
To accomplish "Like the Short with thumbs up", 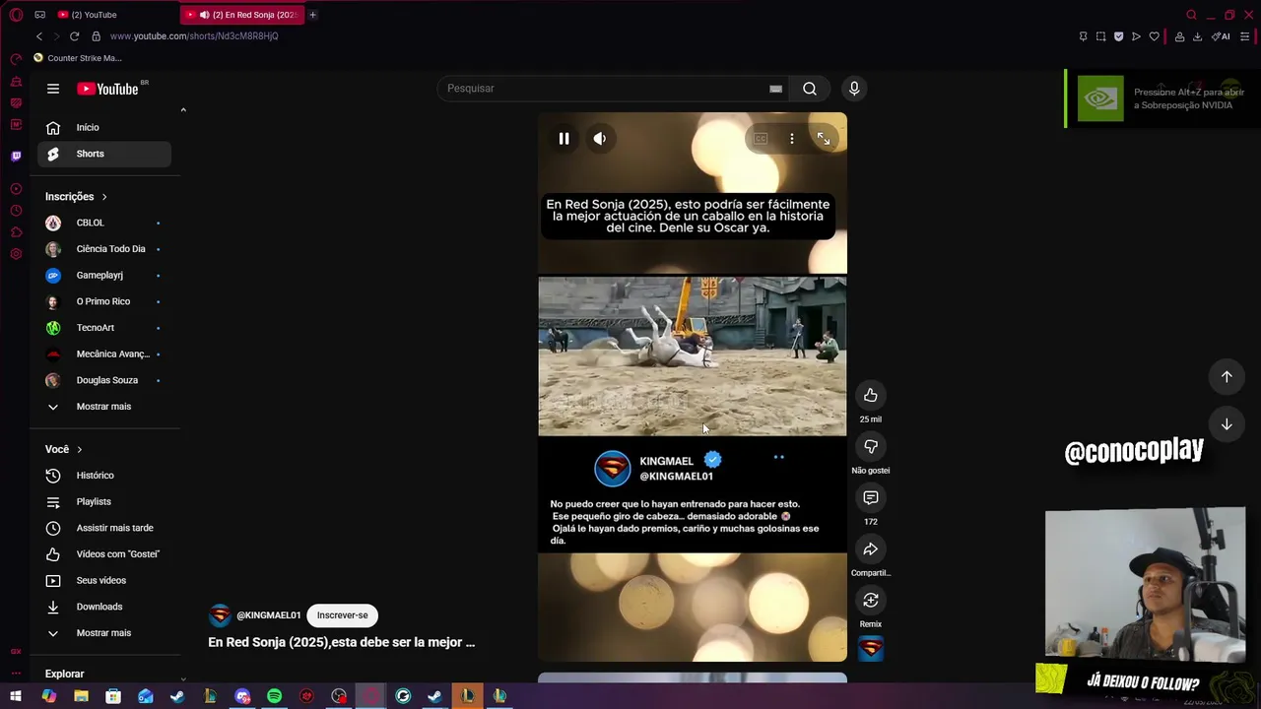I will tap(871, 395).
